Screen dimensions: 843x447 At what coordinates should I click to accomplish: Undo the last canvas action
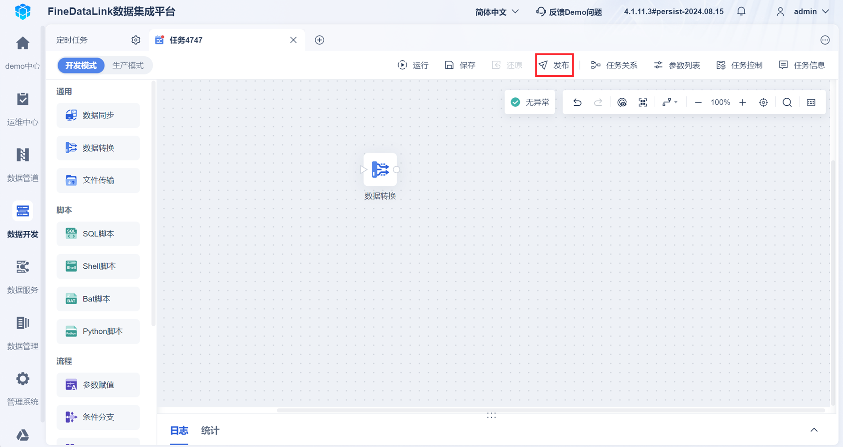point(577,103)
